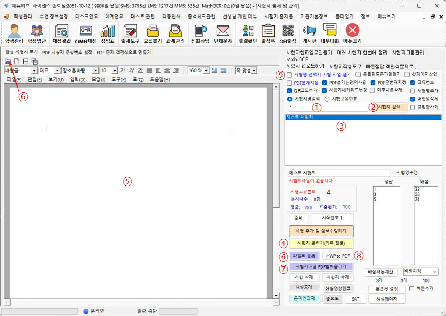Click the OMR채점 toolbar icon
The width and height of the screenshot is (446, 316).
86,34
